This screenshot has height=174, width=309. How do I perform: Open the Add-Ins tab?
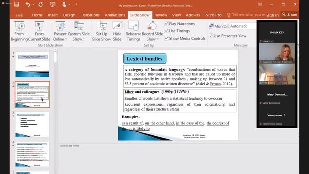coord(193,15)
